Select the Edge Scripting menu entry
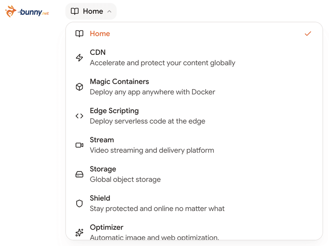Screen dimensions: 329x246 [x=114, y=111]
